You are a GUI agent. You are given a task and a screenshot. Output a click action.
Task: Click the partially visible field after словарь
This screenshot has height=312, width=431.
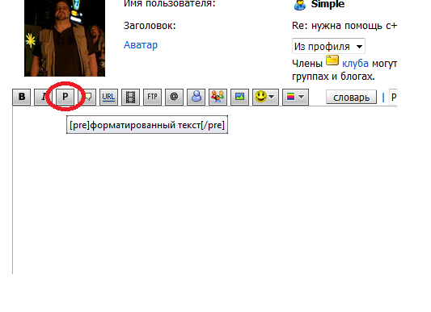pos(393,97)
